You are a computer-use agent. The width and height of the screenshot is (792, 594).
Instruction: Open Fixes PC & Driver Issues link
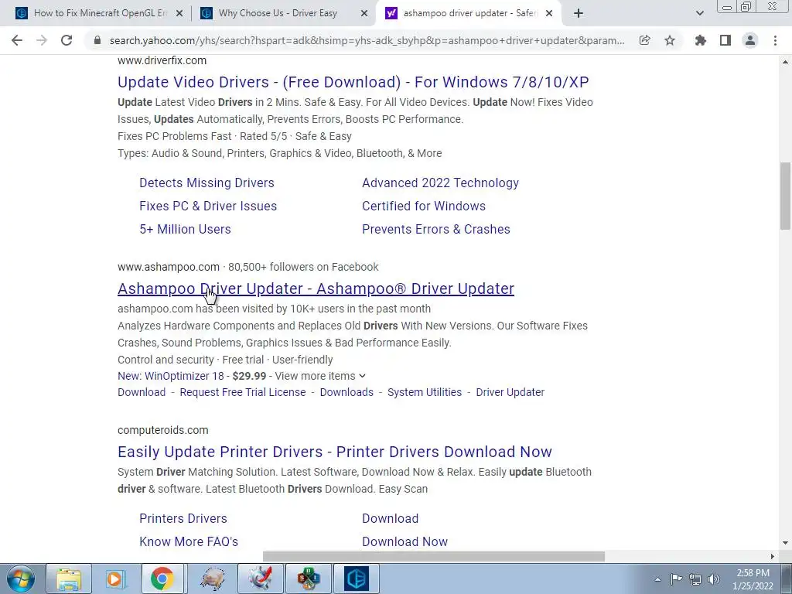pos(208,206)
